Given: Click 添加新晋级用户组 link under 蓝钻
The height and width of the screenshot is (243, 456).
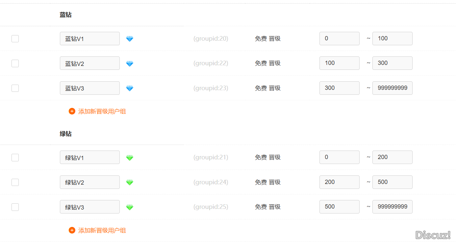Looking at the screenshot, I should [x=102, y=111].
